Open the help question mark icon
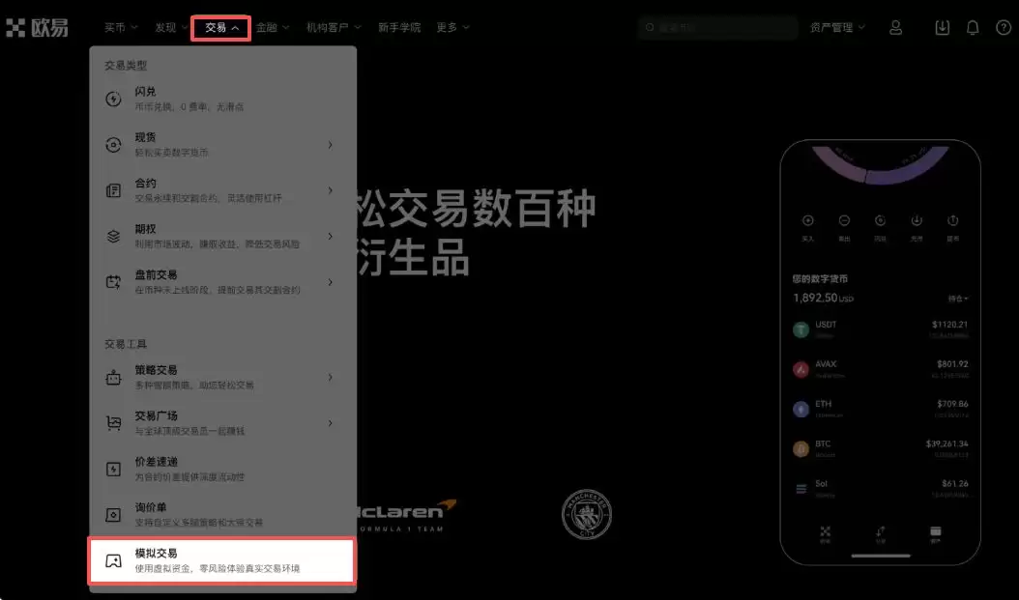 click(1003, 27)
